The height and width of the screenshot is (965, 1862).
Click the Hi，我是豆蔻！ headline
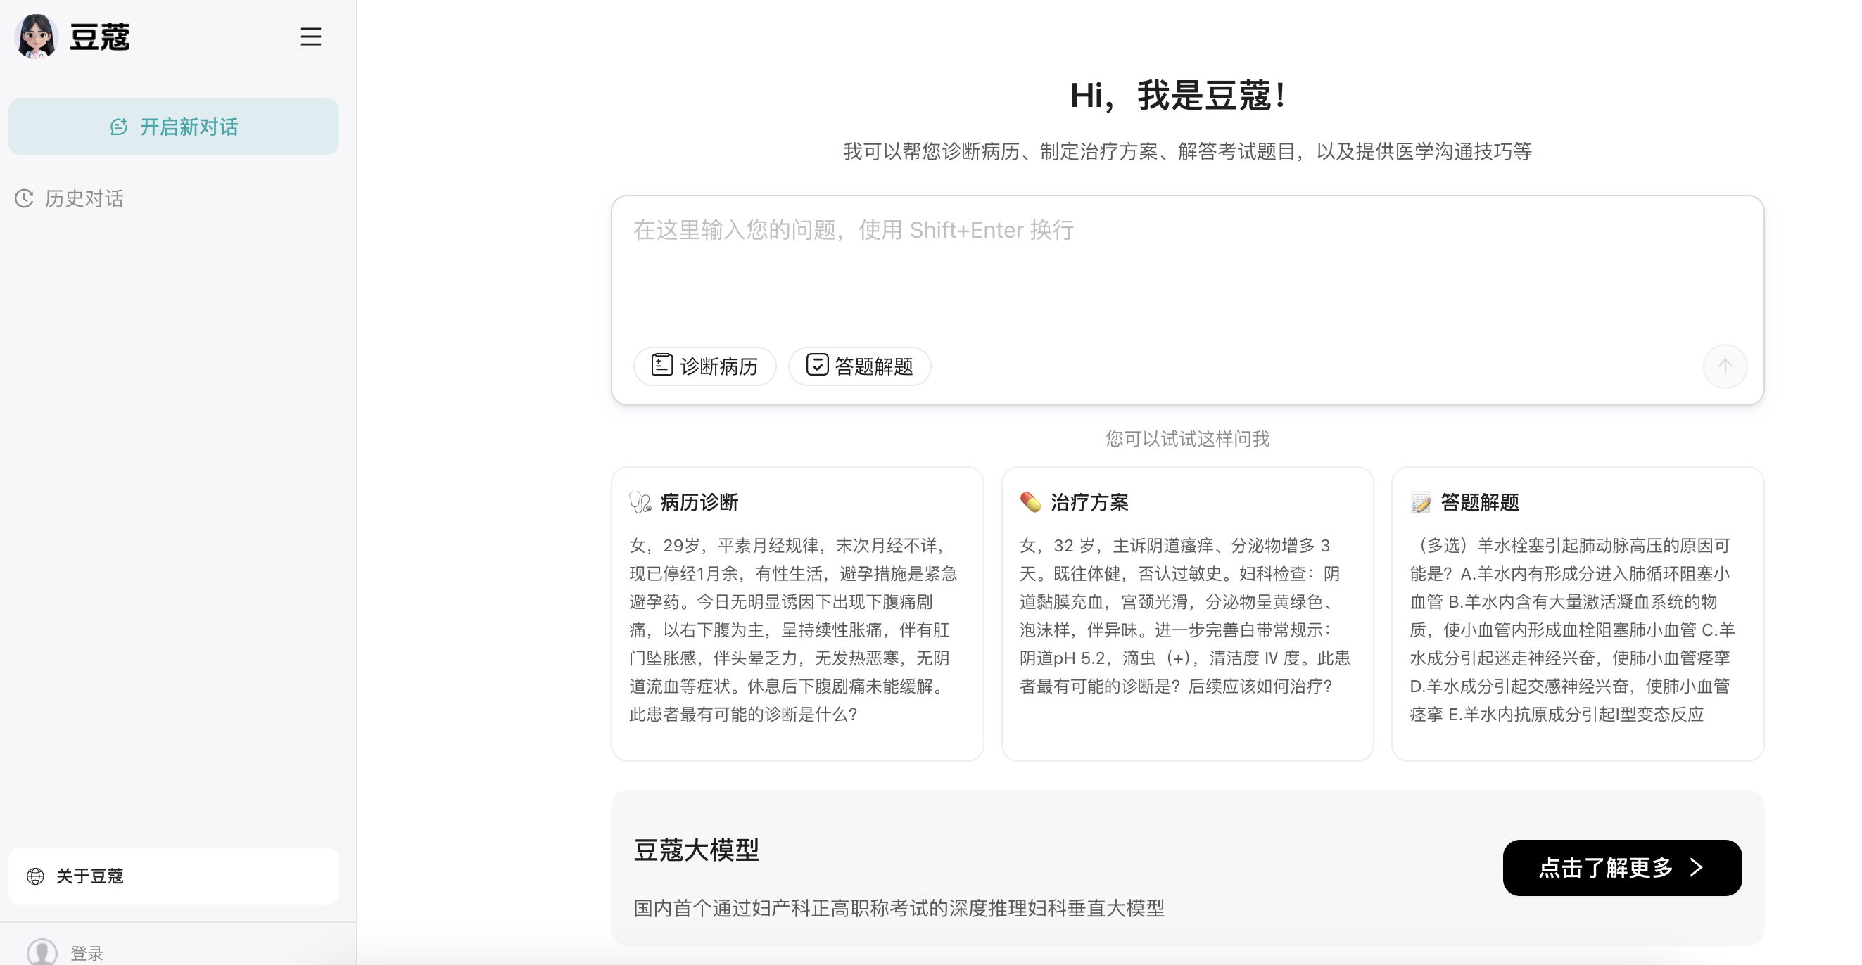tap(1179, 96)
